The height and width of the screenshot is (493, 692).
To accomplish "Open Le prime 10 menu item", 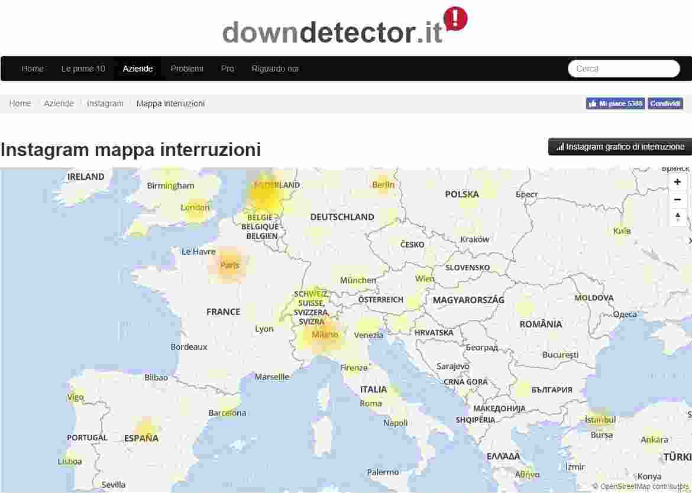I will [83, 69].
